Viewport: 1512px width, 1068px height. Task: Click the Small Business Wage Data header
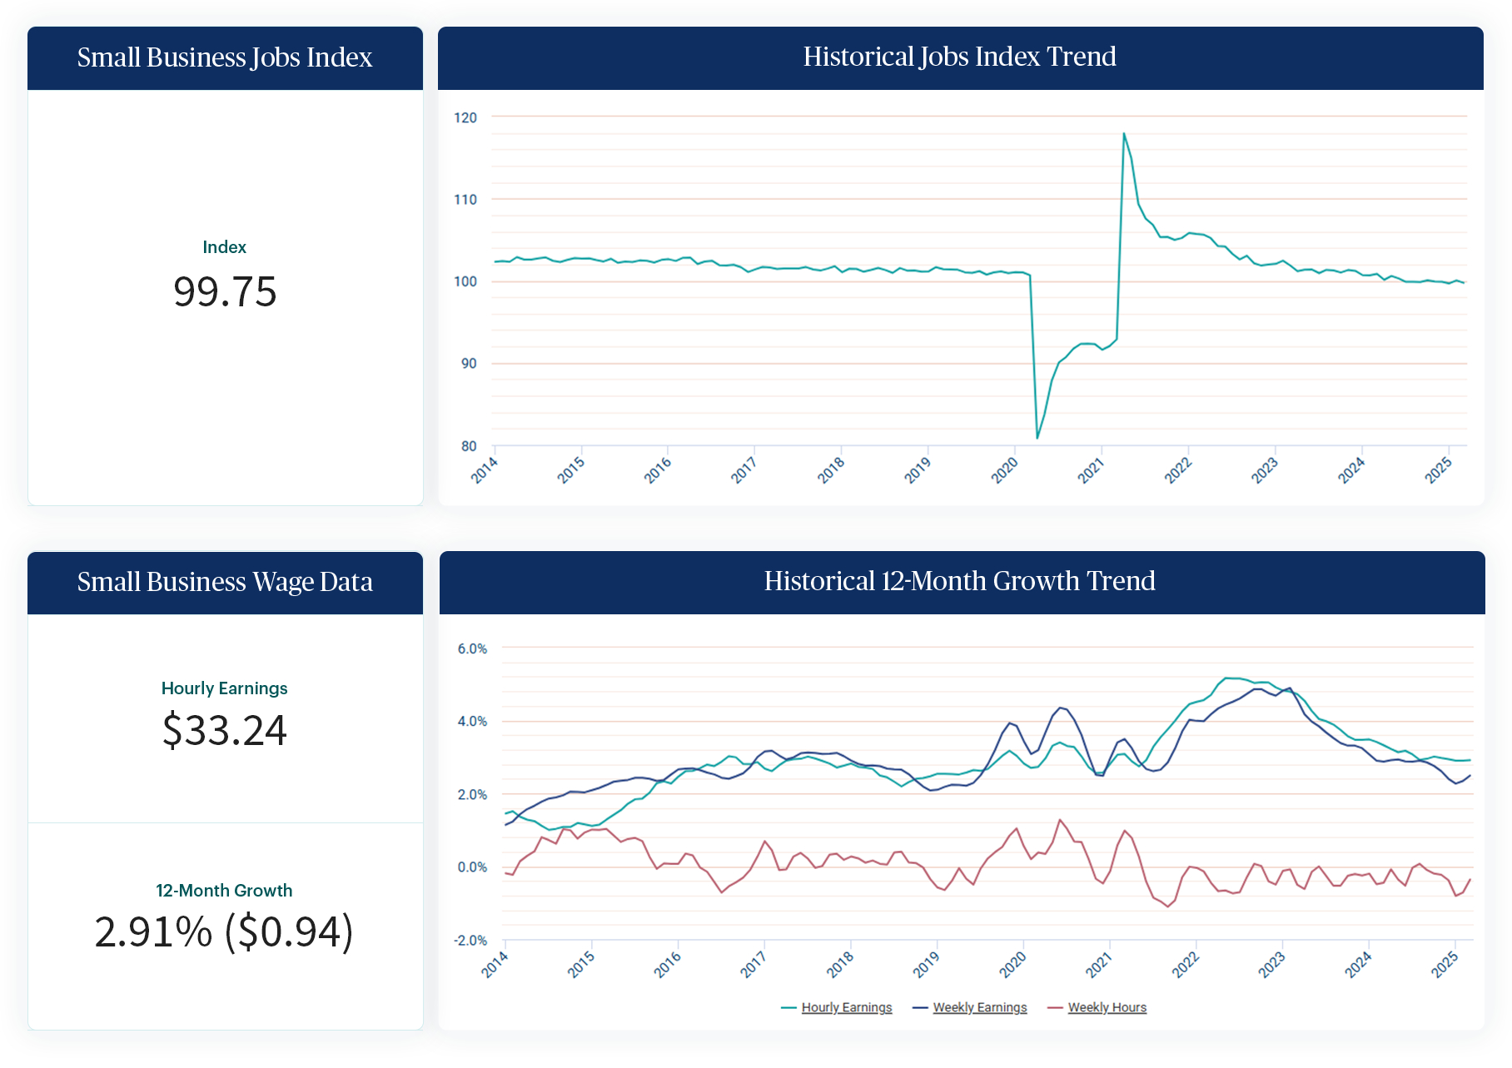pyautogui.click(x=225, y=582)
